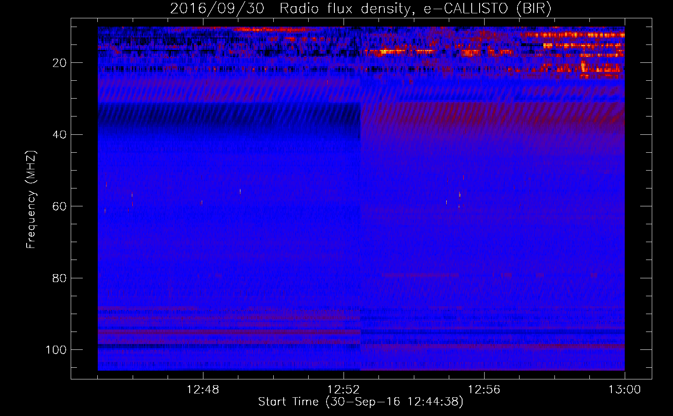The height and width of the screenshot is (416, 673).
Task: Click the "20" frequency tick label
Action: pyautogui.click(x=59, y=63)
